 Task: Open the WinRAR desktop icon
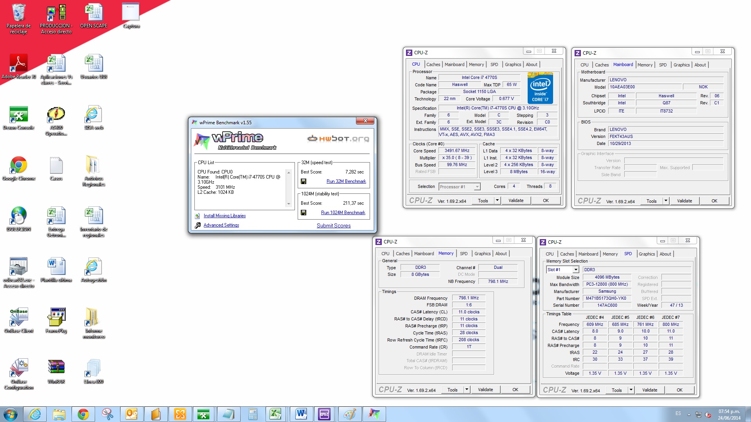coord(56,372)
